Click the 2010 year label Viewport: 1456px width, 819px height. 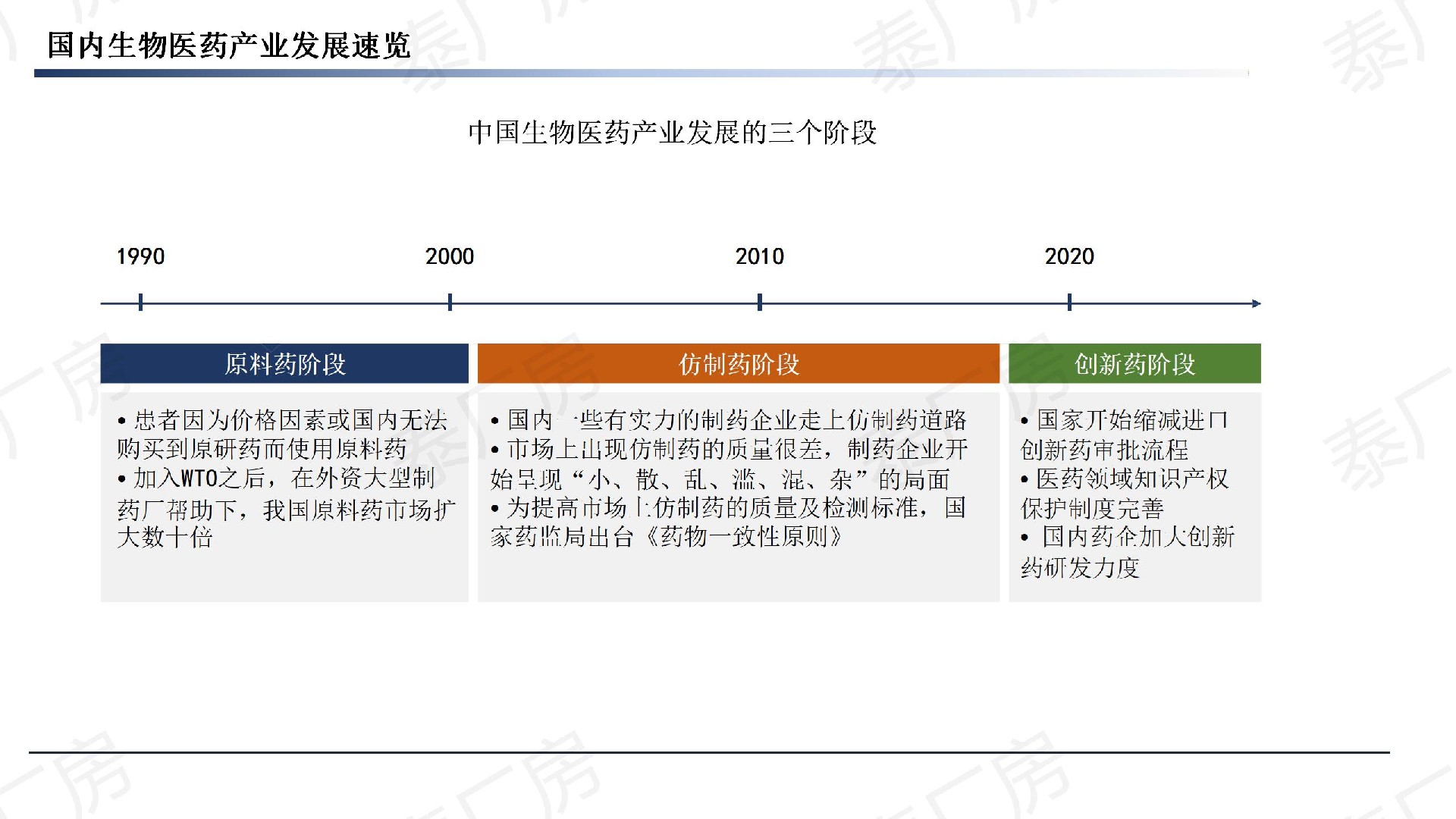760,256
